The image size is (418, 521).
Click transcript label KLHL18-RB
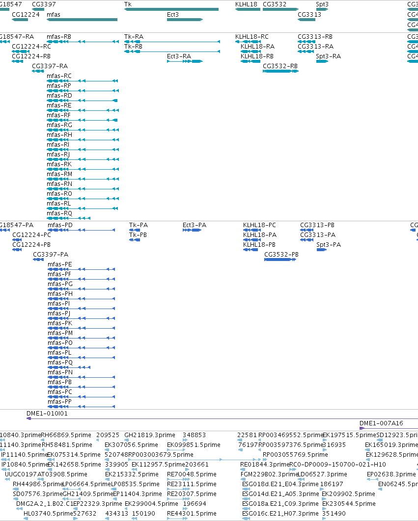coord(257,56)
